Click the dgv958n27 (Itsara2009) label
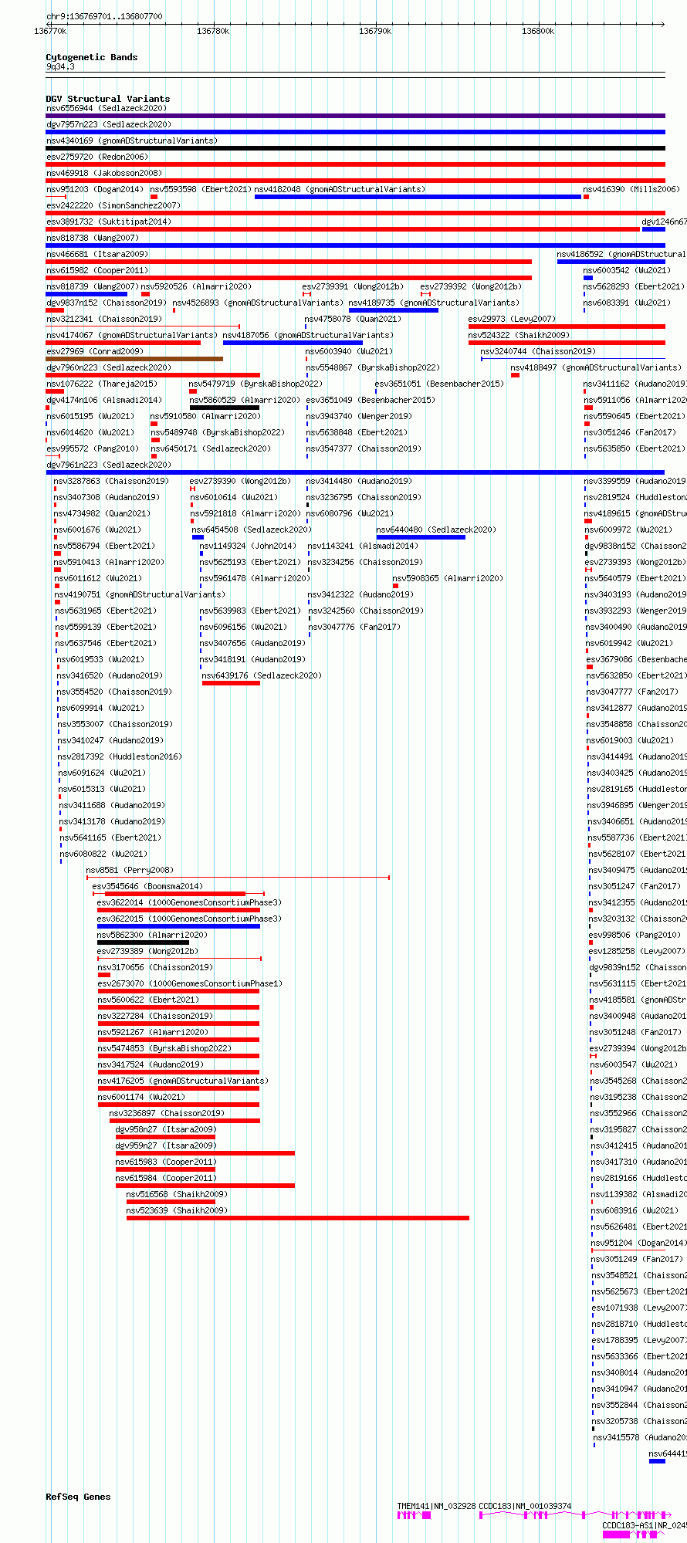 166,1129
